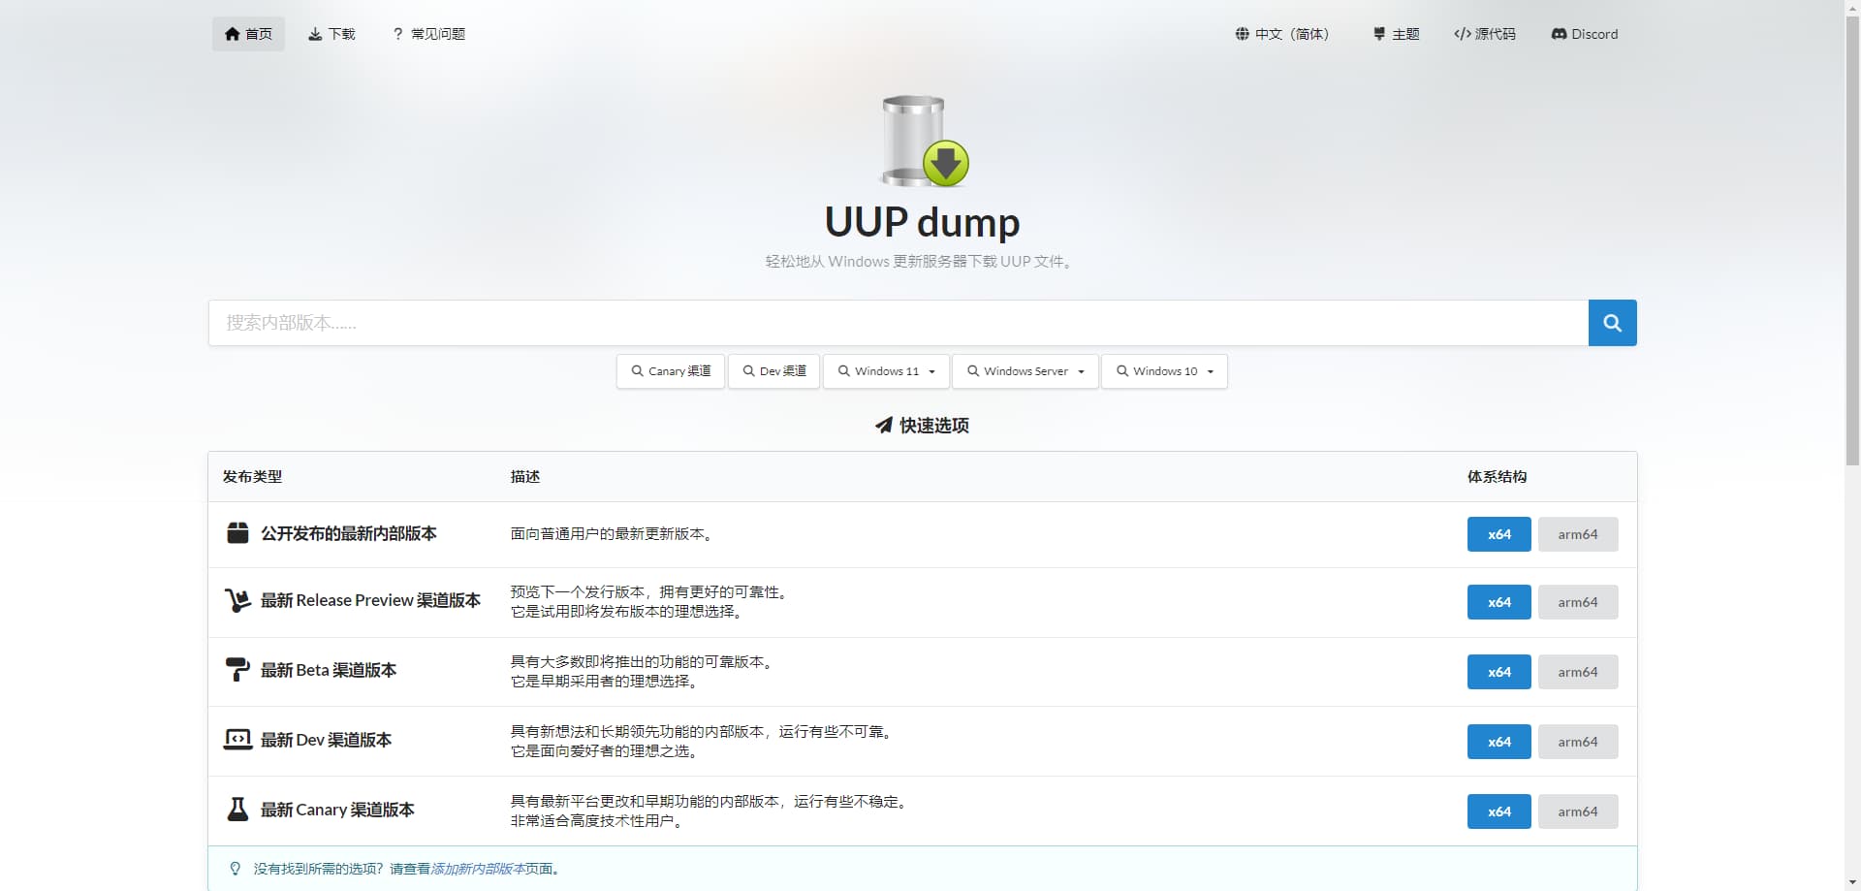Choose x64 for 最新 Release Preview 渠道版本
1861x891 pixels.
1498,602
